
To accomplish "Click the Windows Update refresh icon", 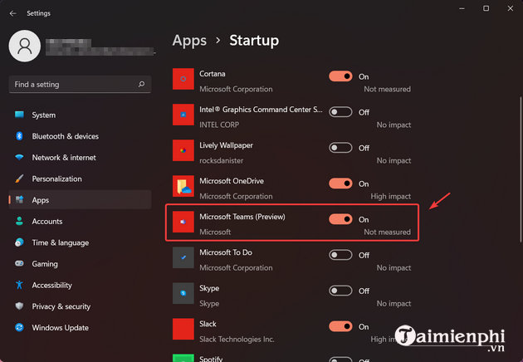I will [19, 328].
